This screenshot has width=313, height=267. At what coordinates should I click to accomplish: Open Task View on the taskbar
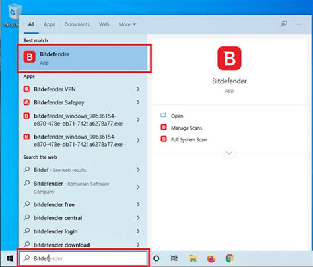(174, 258)
